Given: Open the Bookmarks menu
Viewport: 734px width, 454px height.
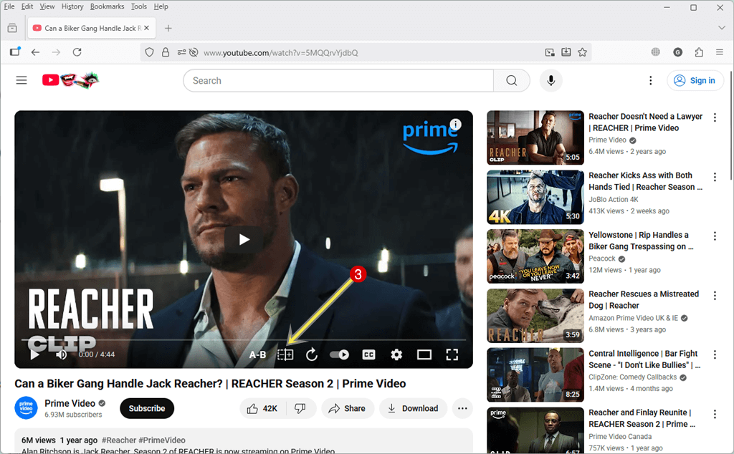Looking at the screenshot, I should tap(108, 6).
